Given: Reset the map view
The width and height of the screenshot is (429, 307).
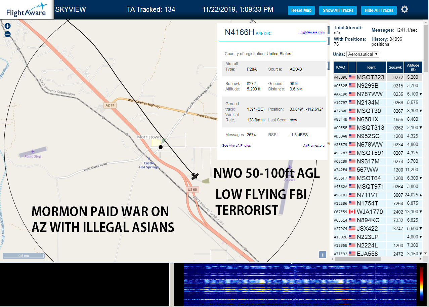Looking at the screenshot, I should (x=301, y=10).
